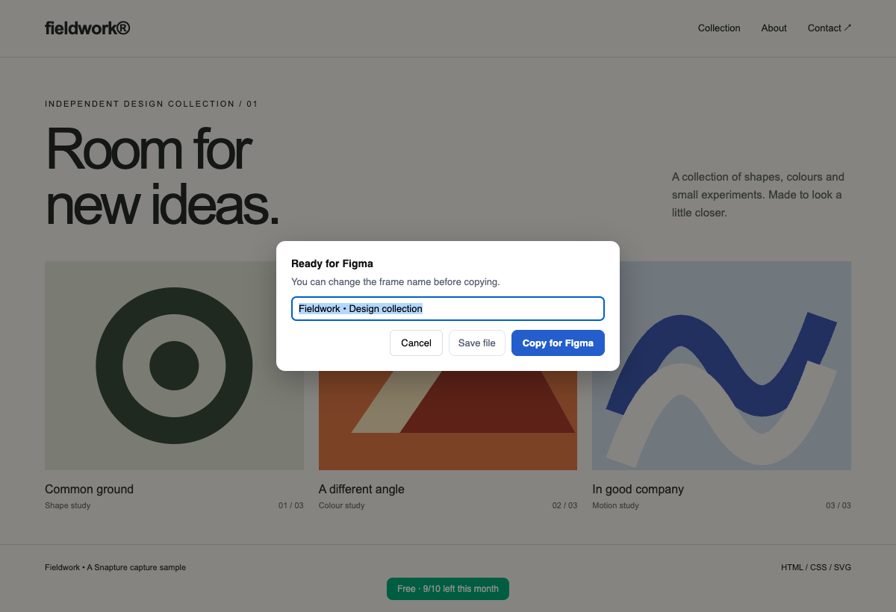Click the Copy for Figma button
This screenshot has width=896, height=612.
[558, 343]
